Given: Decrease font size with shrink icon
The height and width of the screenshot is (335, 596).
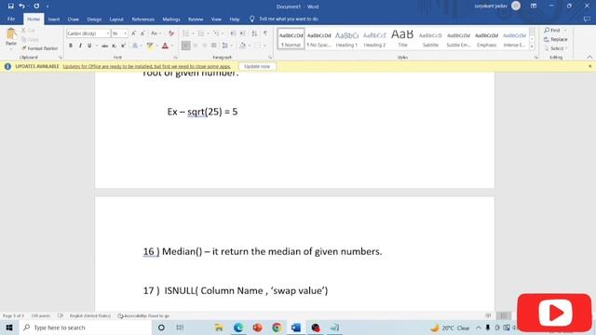Looking at the screenshot, I should point(142,33).
